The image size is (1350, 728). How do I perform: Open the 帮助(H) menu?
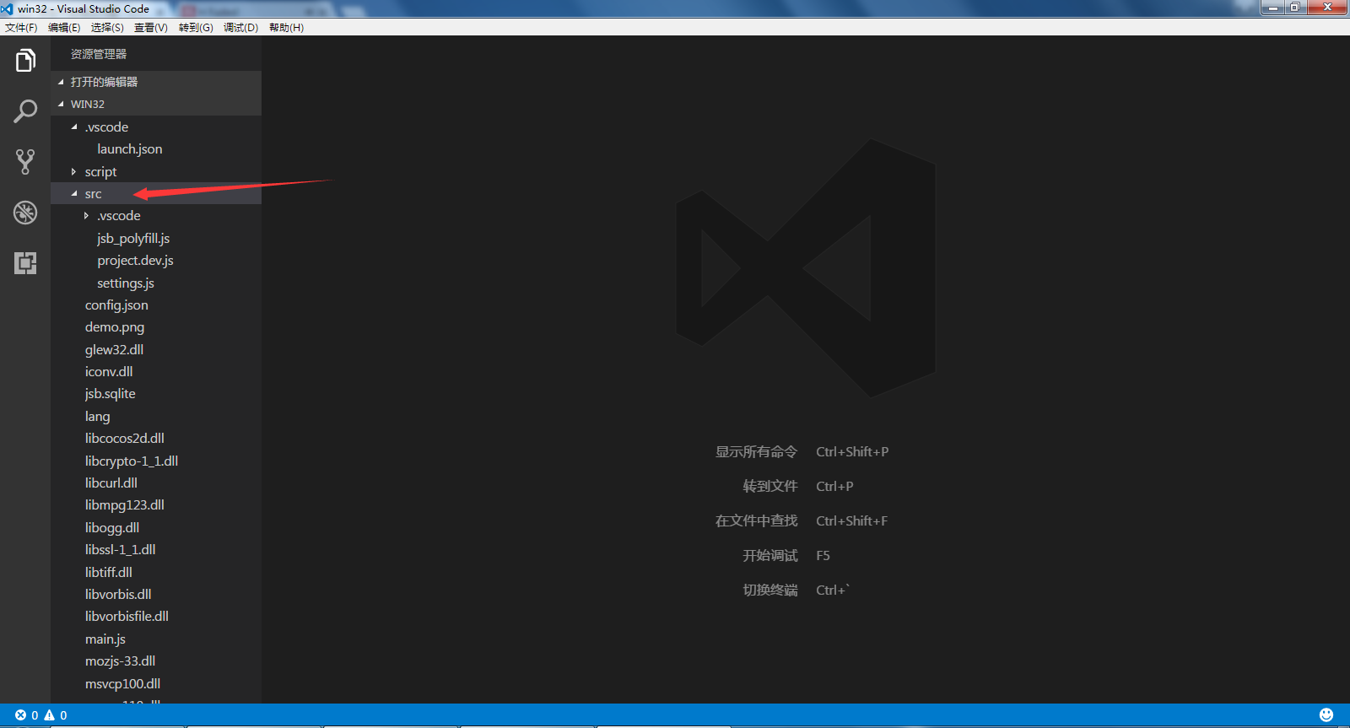pos(286,28)
